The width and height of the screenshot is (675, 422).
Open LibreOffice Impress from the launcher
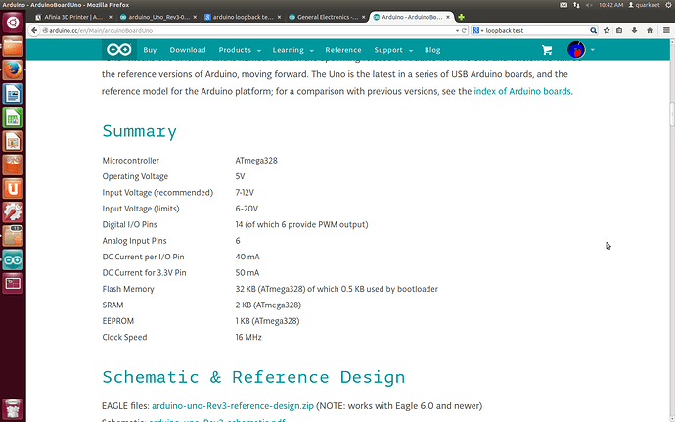click(x=13, y=141)
